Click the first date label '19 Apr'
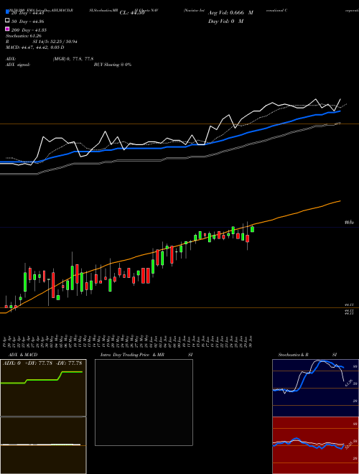359x474 pixels. [6, 340]
